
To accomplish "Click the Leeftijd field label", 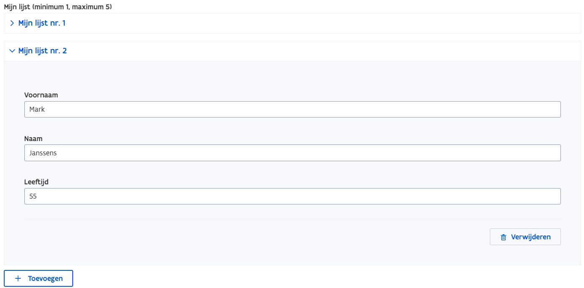I will [37, 182].
